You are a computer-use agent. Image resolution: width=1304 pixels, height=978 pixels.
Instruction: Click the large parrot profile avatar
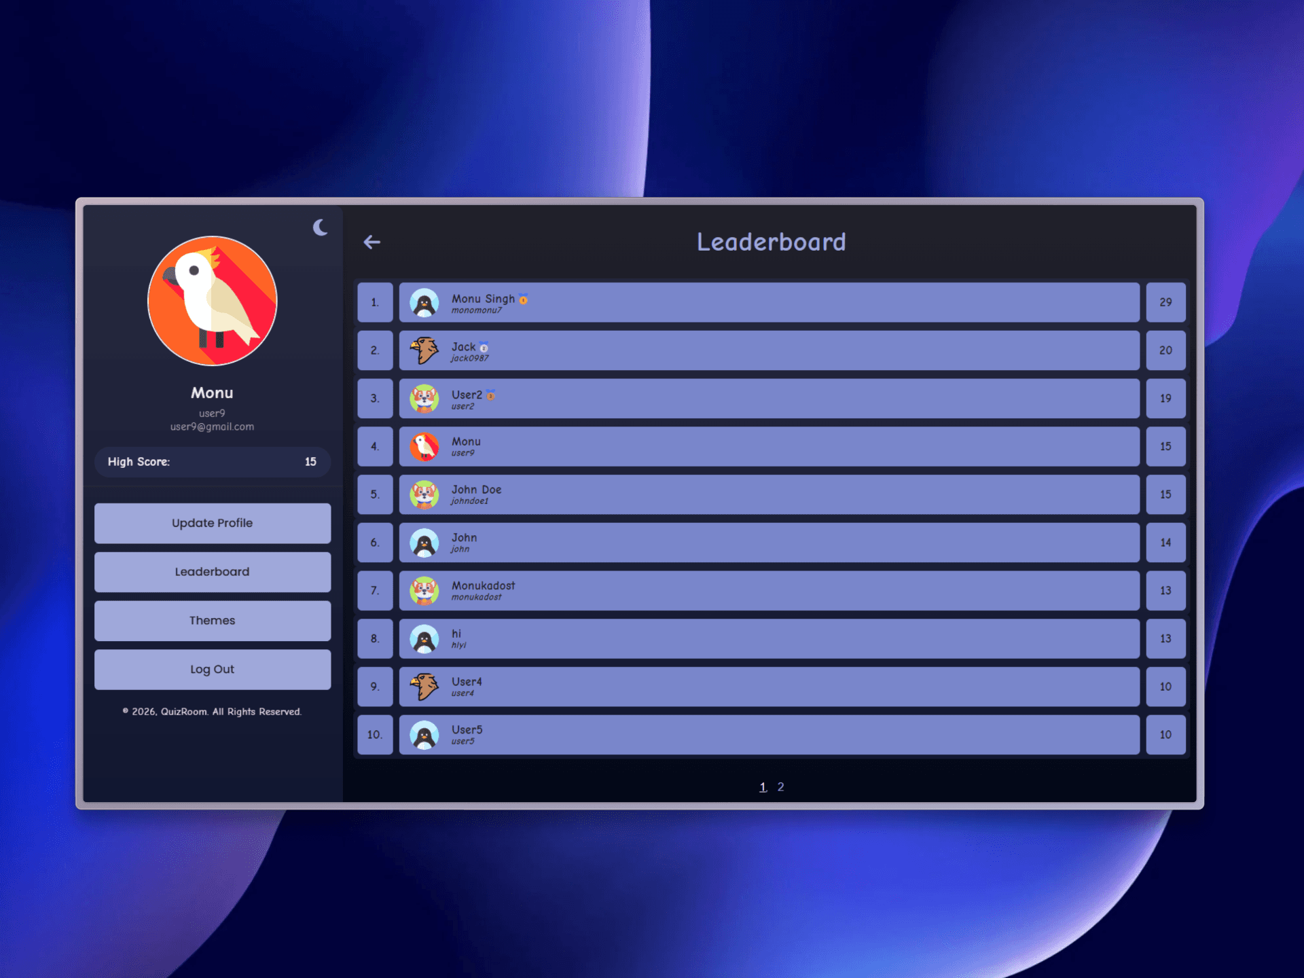[213, 301]
